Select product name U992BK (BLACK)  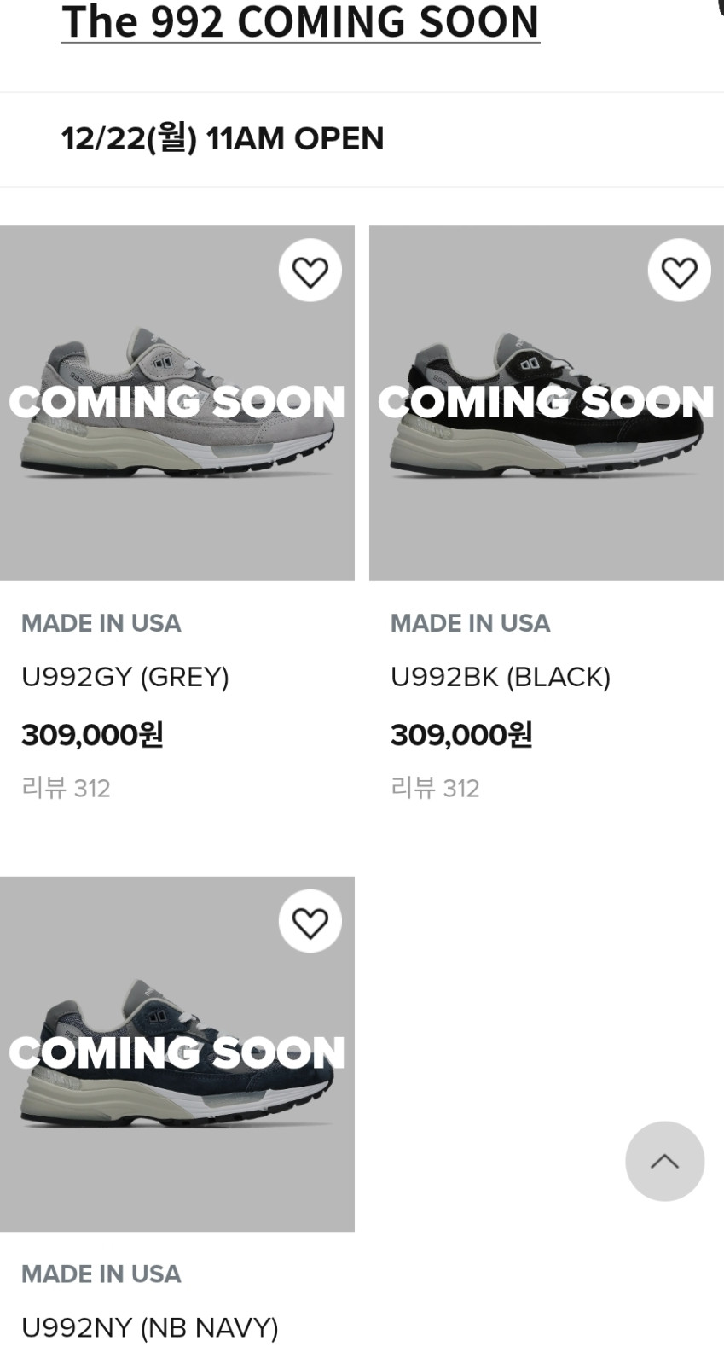(501, 677)
